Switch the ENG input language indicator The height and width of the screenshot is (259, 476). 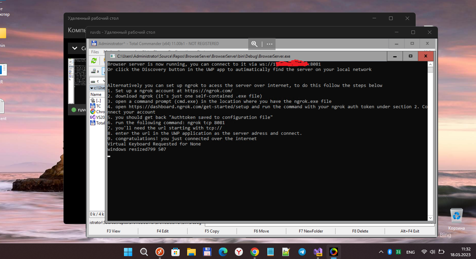click(x=411, y=252)
